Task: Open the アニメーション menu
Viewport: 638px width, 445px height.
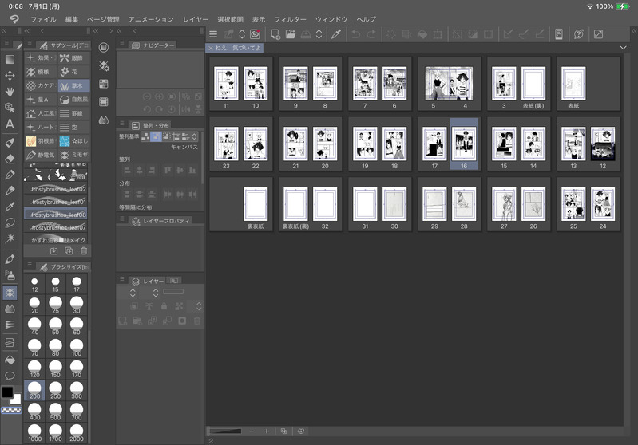Action: tap(151, 19)
